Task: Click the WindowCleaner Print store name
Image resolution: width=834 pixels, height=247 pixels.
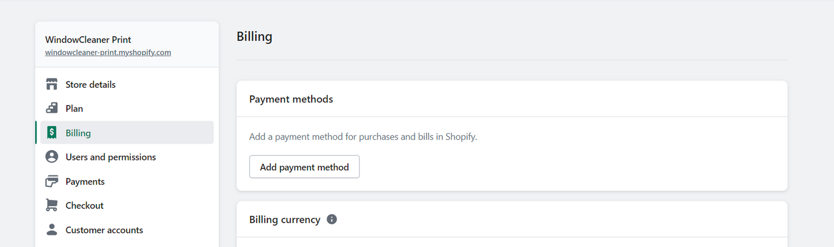Action: 88,40
